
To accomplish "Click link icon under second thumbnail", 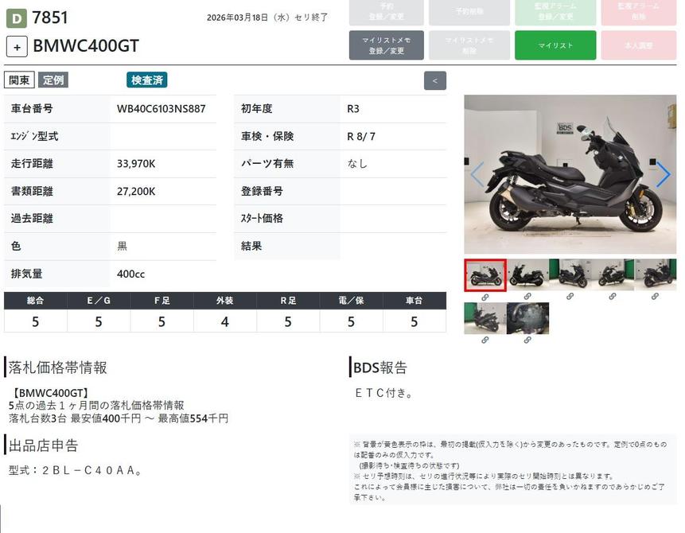I will [527, 297].
